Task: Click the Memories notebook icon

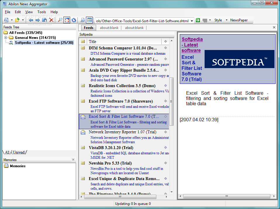Action: click(6, 165)
